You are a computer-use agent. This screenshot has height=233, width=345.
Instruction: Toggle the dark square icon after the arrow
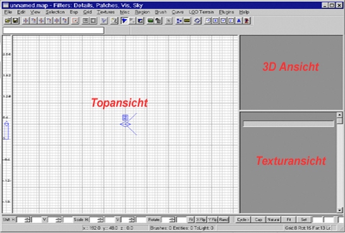click(140, 21)
